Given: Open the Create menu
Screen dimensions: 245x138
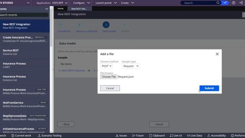Looking at the screenshot, I should point(127,3).
